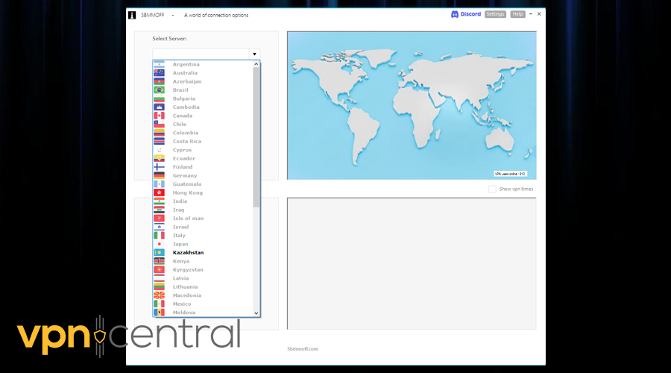This screenshot has width=671, height=373.
Task: Select Germany in the server list
Action: pos(185,176)
